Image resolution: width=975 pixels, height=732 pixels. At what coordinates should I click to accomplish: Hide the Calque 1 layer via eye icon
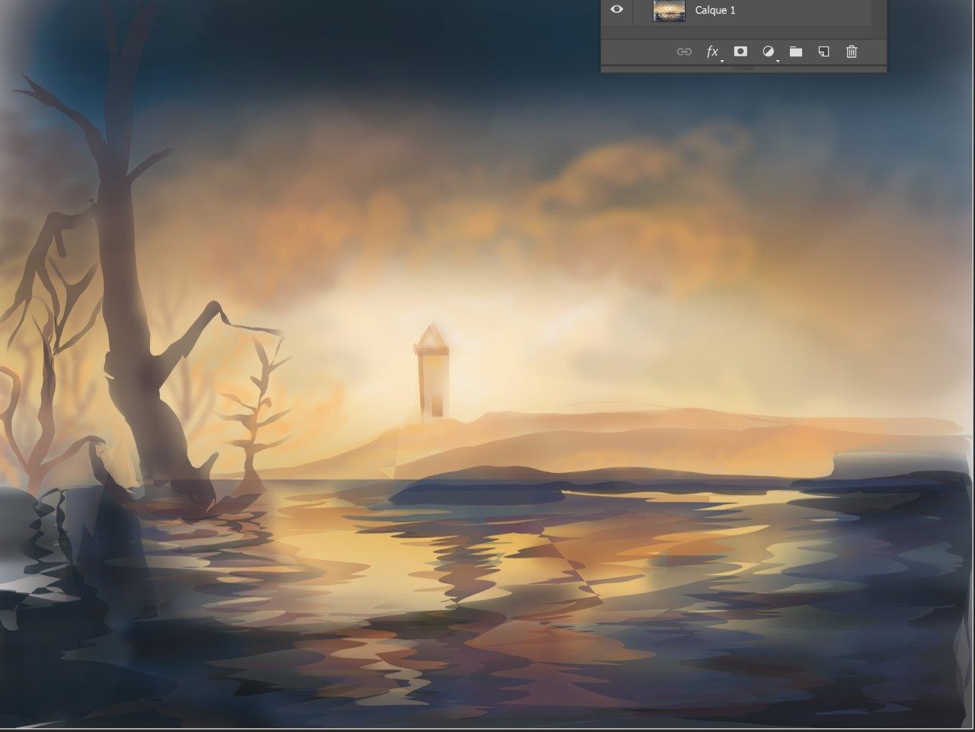coord(616,10)
